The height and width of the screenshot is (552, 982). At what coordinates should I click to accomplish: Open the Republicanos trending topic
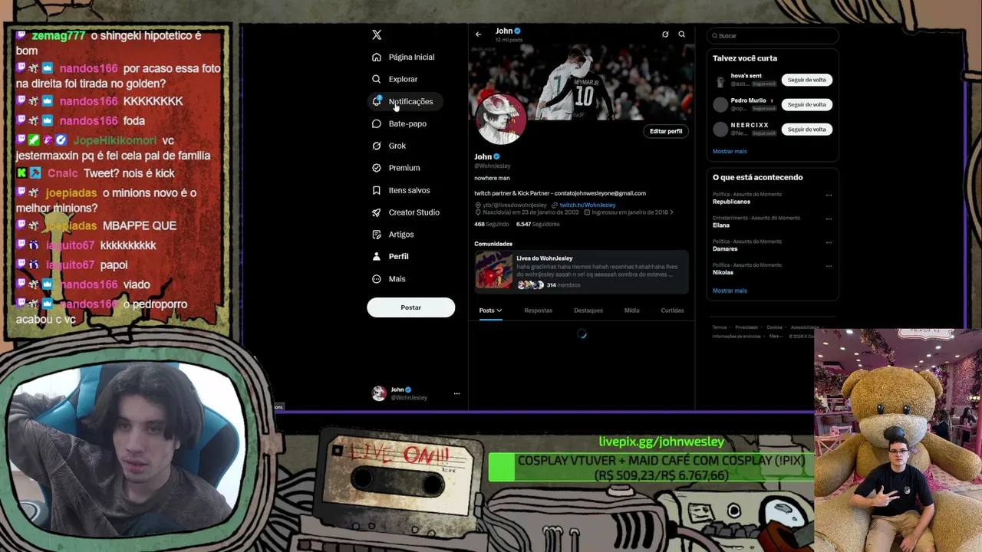tap(731, 202)
